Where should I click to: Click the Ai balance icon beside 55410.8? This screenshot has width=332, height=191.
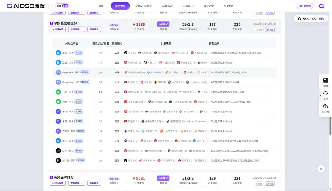[299, 19]
